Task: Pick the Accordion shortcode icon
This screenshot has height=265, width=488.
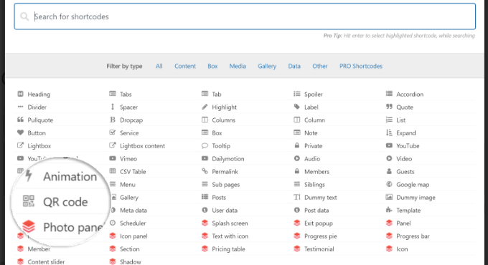Action: click(389, 94)
